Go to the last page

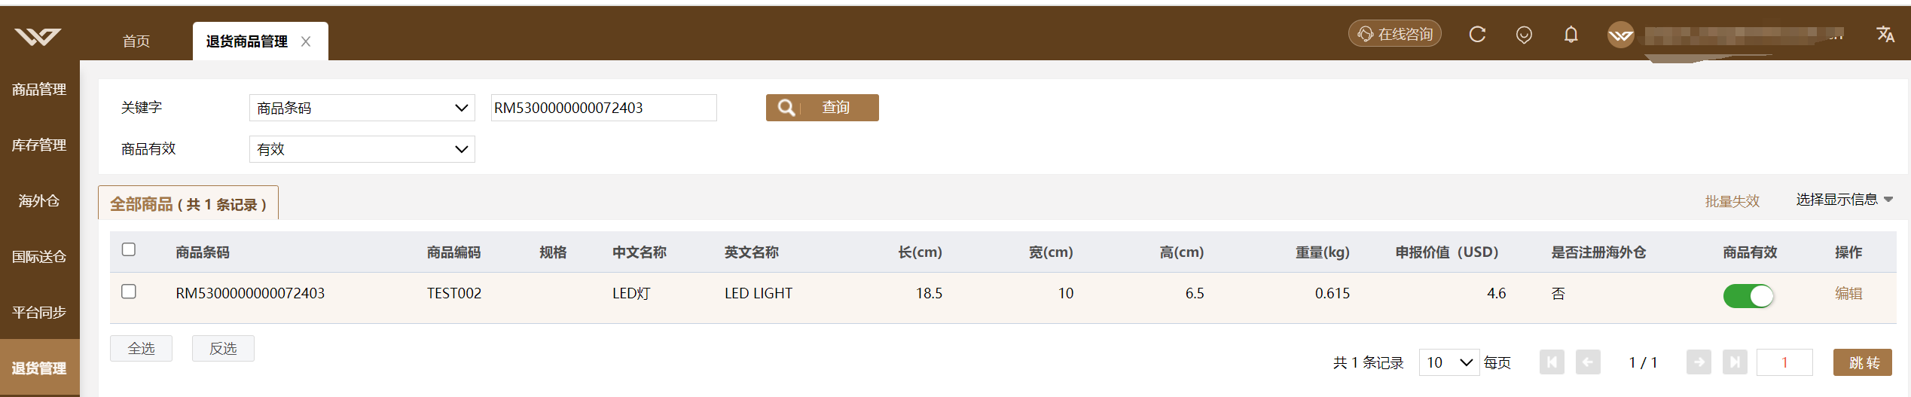pos(1735,362)
